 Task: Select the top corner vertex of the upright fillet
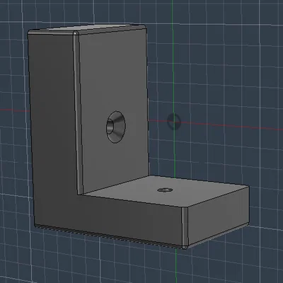point(76,33)
